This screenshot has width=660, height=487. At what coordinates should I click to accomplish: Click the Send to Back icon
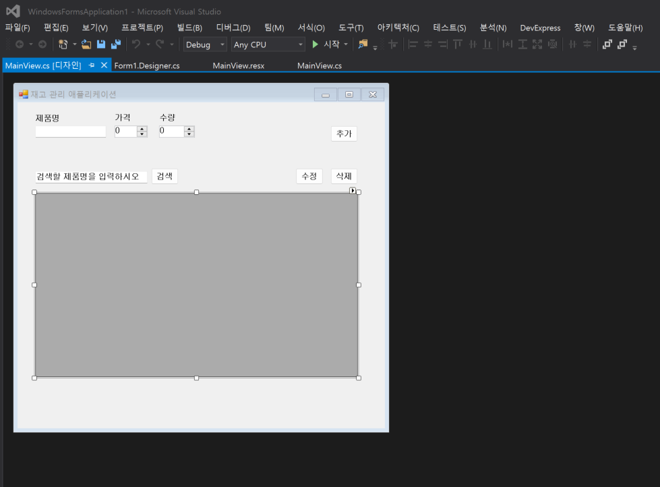pyautogui.click(x=622, y=45)
